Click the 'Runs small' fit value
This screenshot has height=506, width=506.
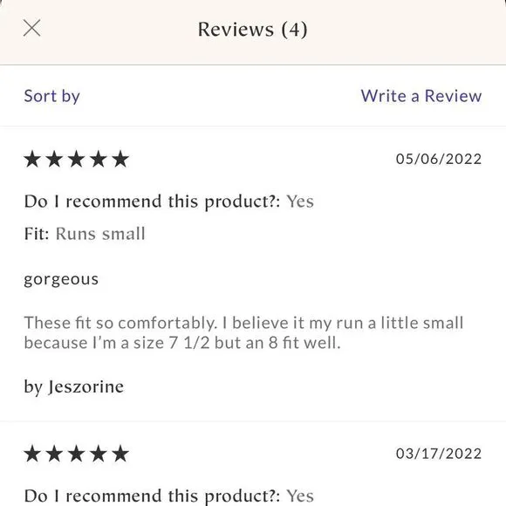(x=100, y=234)
